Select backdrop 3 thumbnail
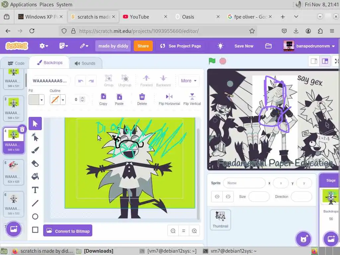The image size is (340, 255). point(13,108)
